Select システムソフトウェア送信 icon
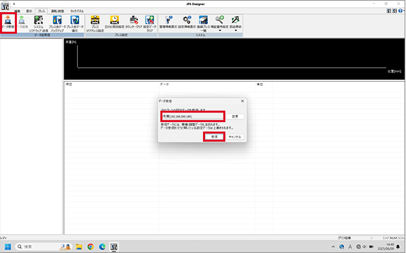 pyautogui.click(x=39, y=24)
